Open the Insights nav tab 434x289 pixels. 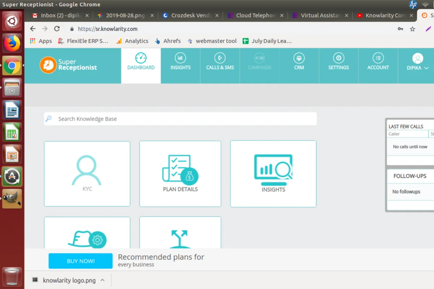click(x=180, y=66)
